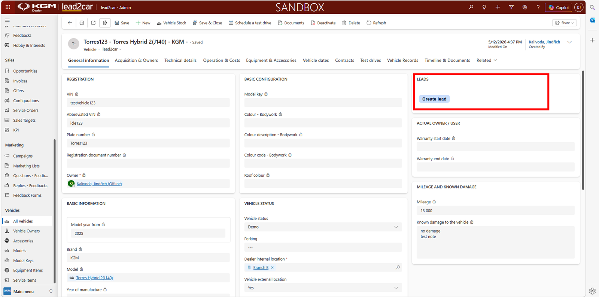Open Vehicle Owners in the sidebar
The width and height of the screenshot is (599, 297).
click(x=26, y=231)
